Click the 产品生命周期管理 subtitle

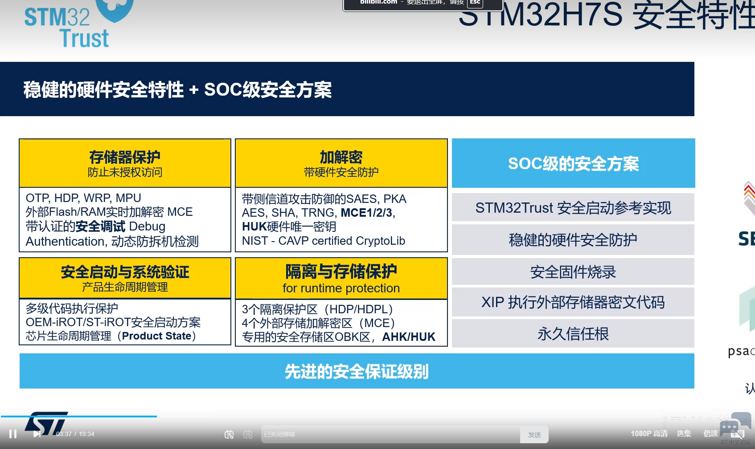coord(125,287)
